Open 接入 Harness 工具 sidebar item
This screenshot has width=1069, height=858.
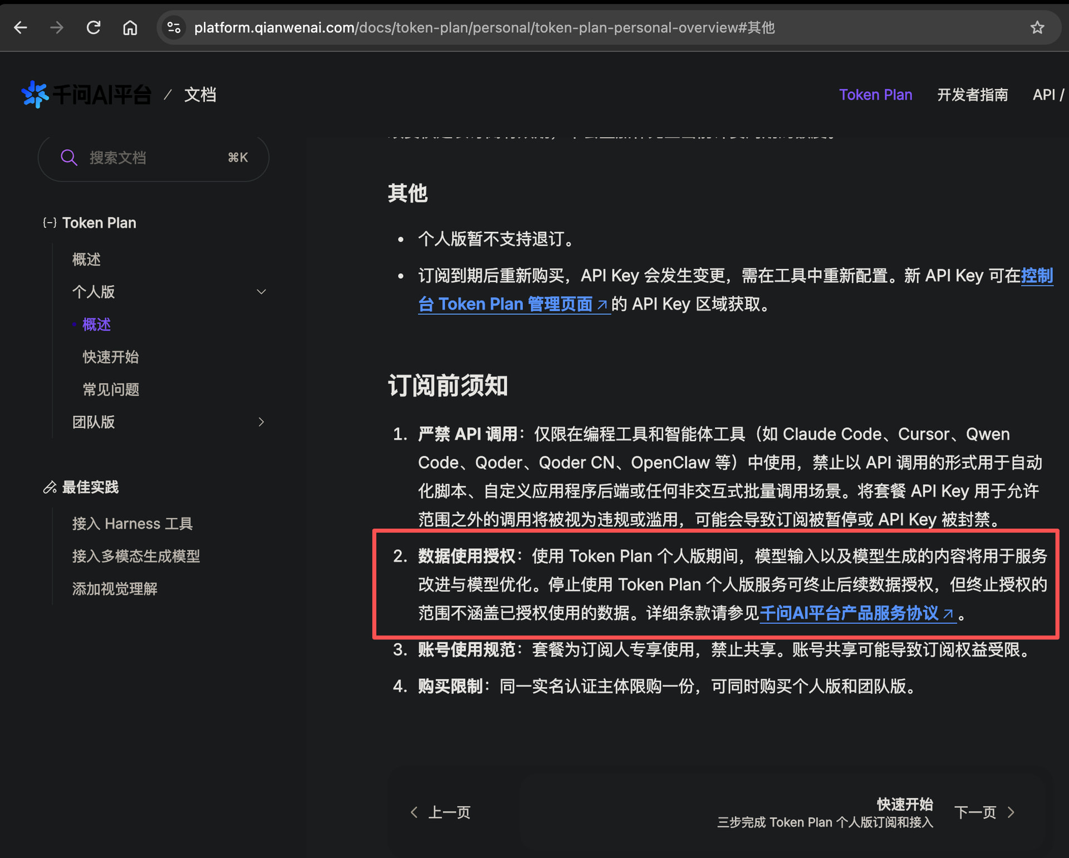pyautogui.click(x=133, y=524)
